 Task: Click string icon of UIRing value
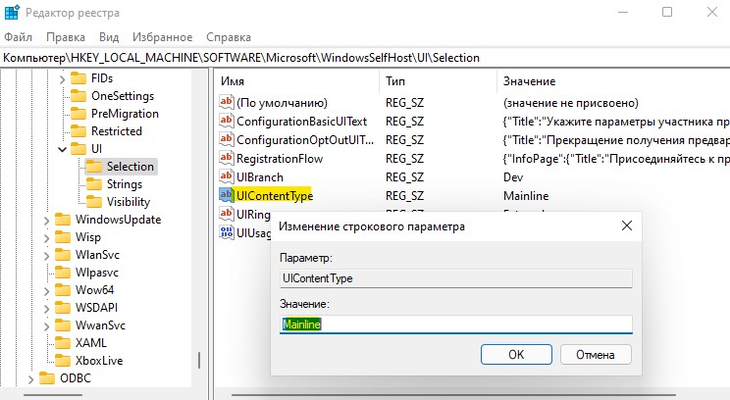point(227,214)
